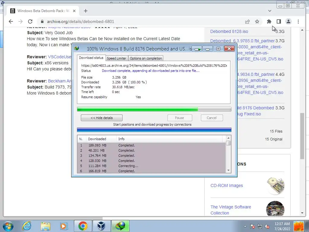Open the Windows Start menu

(x=8, y=226)
